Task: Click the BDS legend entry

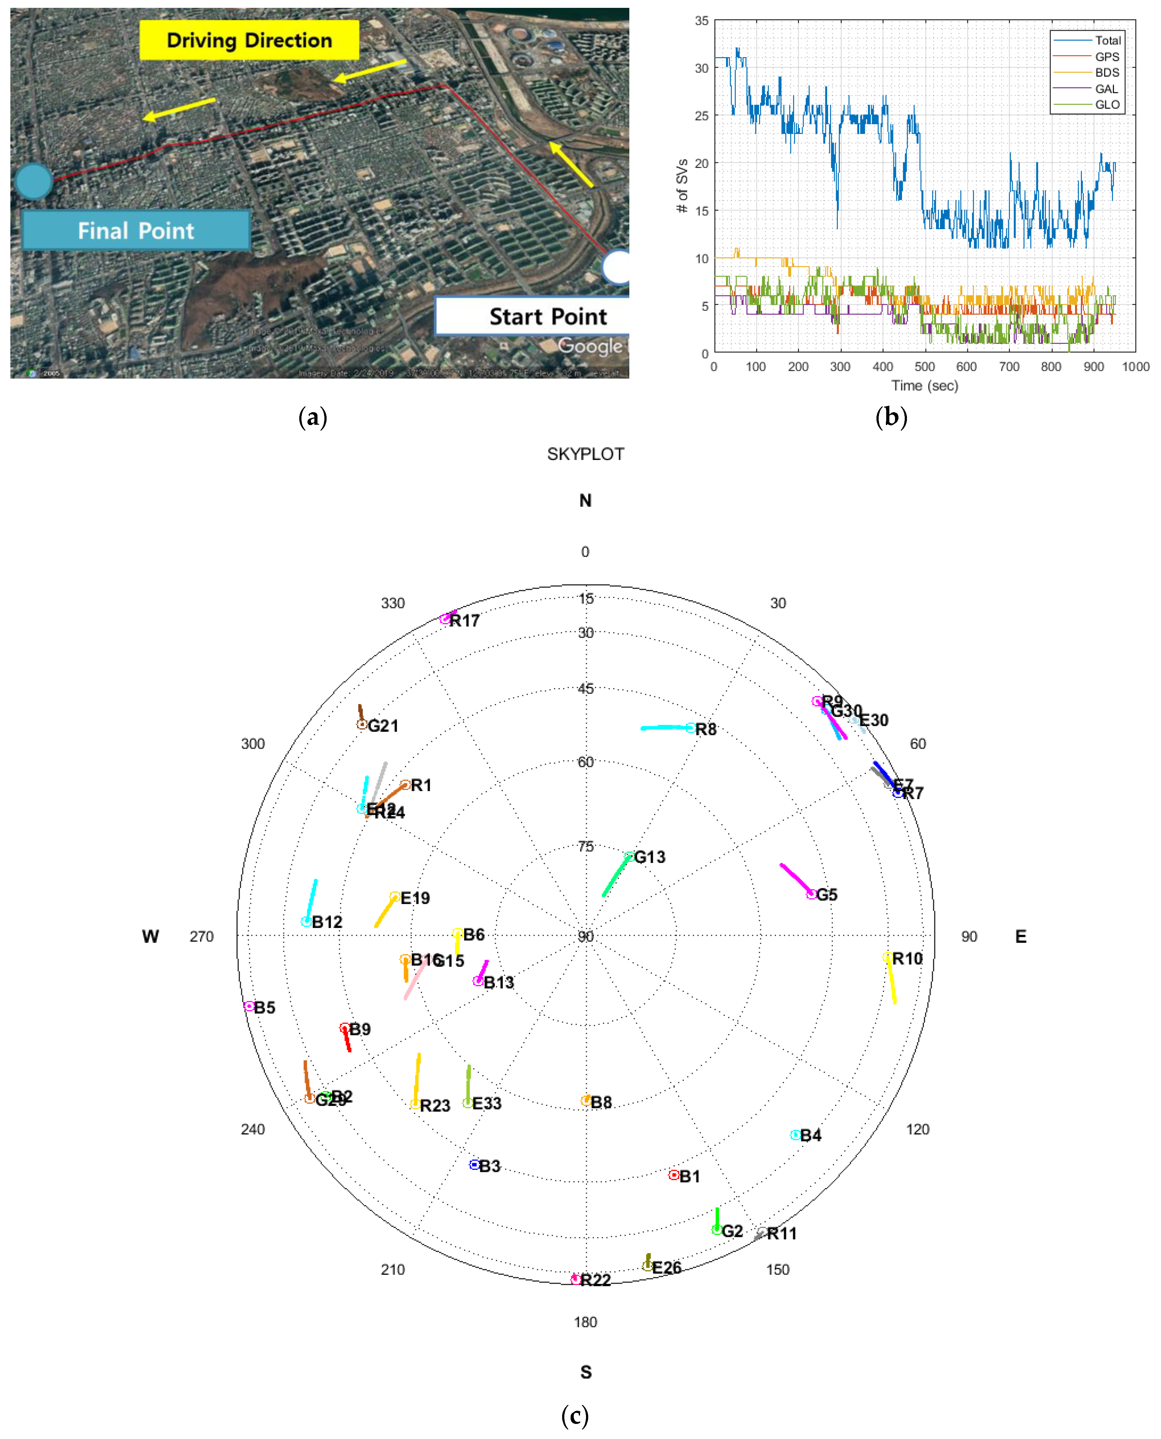Action: [1107, 72]
